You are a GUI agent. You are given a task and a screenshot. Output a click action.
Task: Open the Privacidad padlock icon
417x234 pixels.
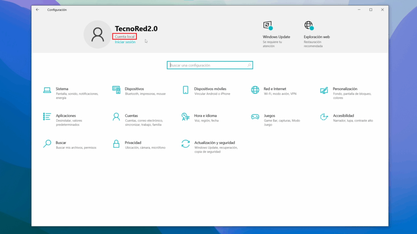coord(116,144)
